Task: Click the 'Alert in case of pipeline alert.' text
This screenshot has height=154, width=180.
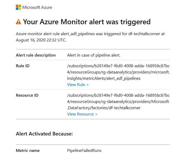Action: coord(94,55)
